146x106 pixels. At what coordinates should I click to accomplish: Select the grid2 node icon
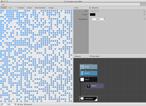point(82,67)
